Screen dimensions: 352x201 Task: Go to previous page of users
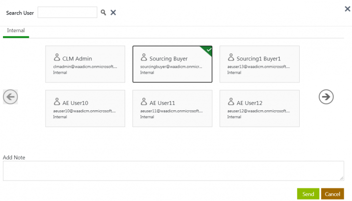(x=10, y=97)
